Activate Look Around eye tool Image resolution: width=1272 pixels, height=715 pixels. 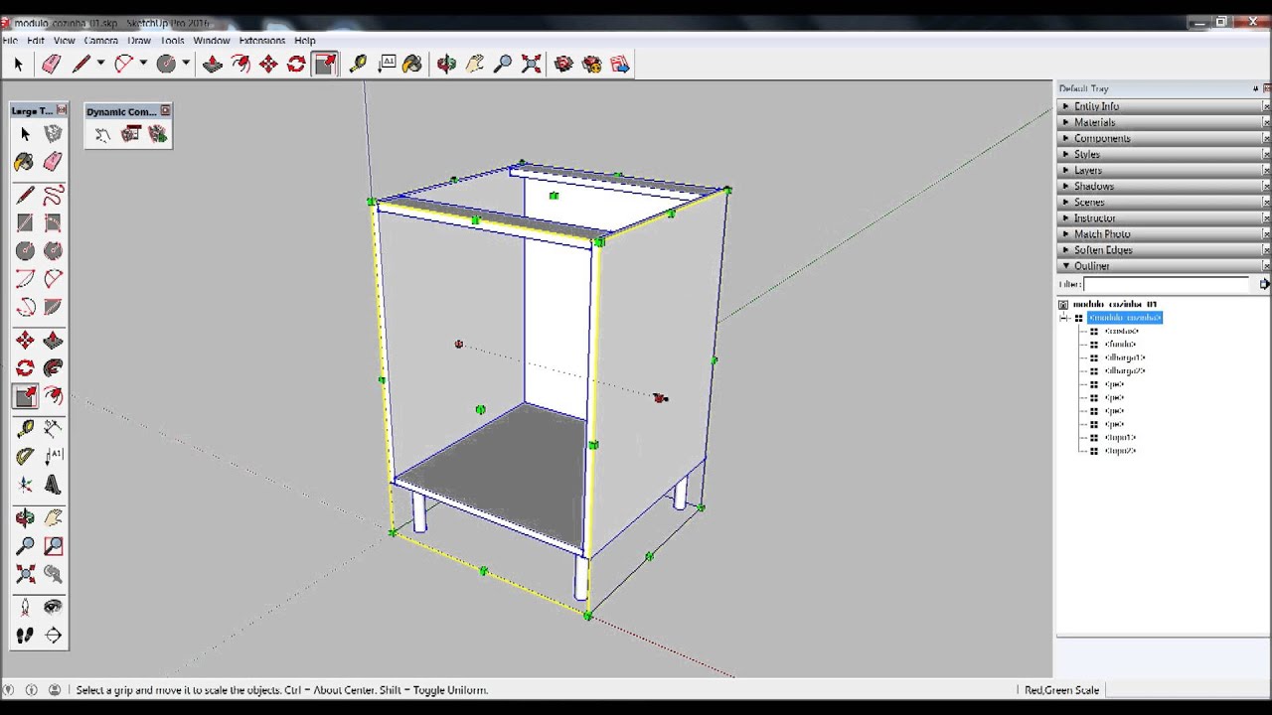tap(53, 607)
